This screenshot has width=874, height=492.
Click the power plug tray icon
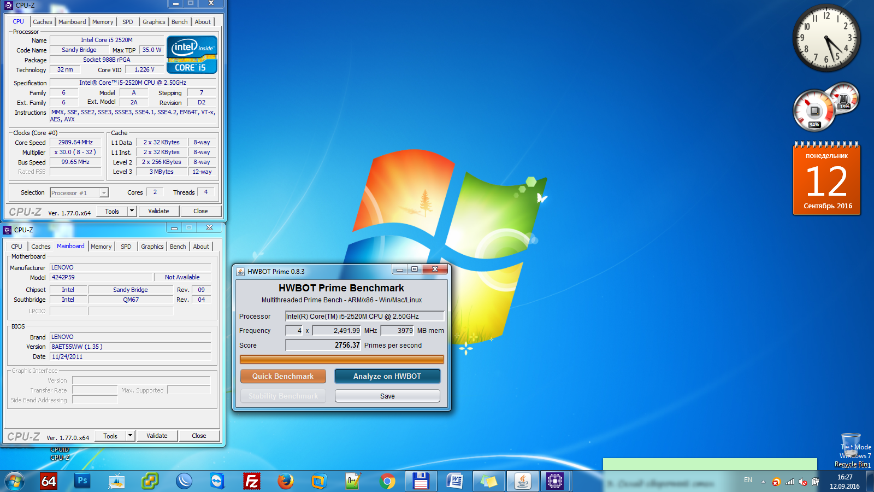tap(816, 482)
